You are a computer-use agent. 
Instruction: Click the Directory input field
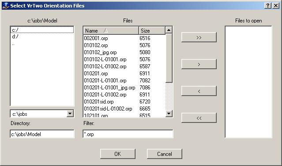pyautogui.click(x=42, y=134)
